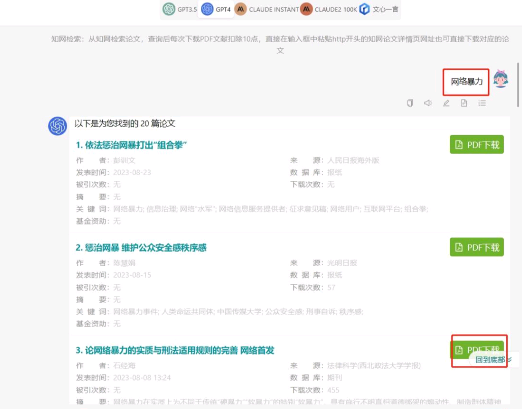Click download count 57
This screenshot has width=522, height=409.
[x=331, y=287]
